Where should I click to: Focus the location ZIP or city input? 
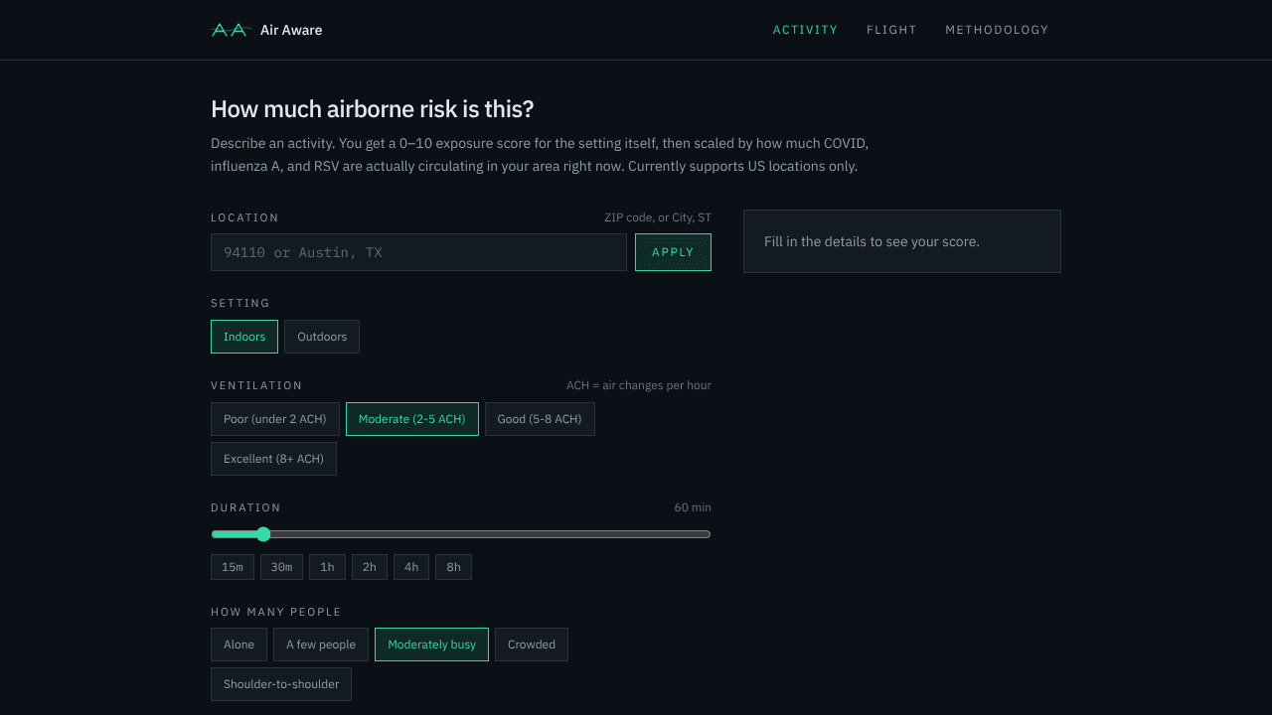click(418, 252)
